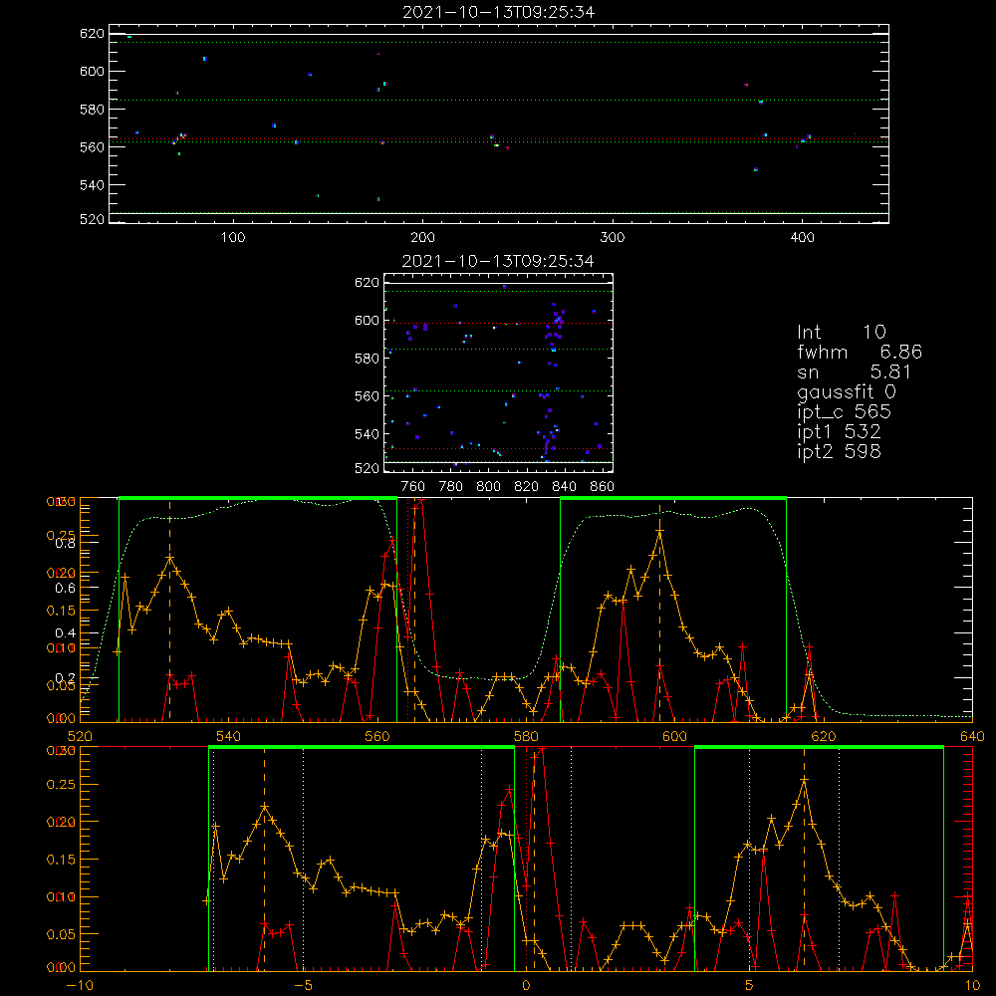
Task: Select the 'ipt1 532' readout text
Action: pos(839,432)
